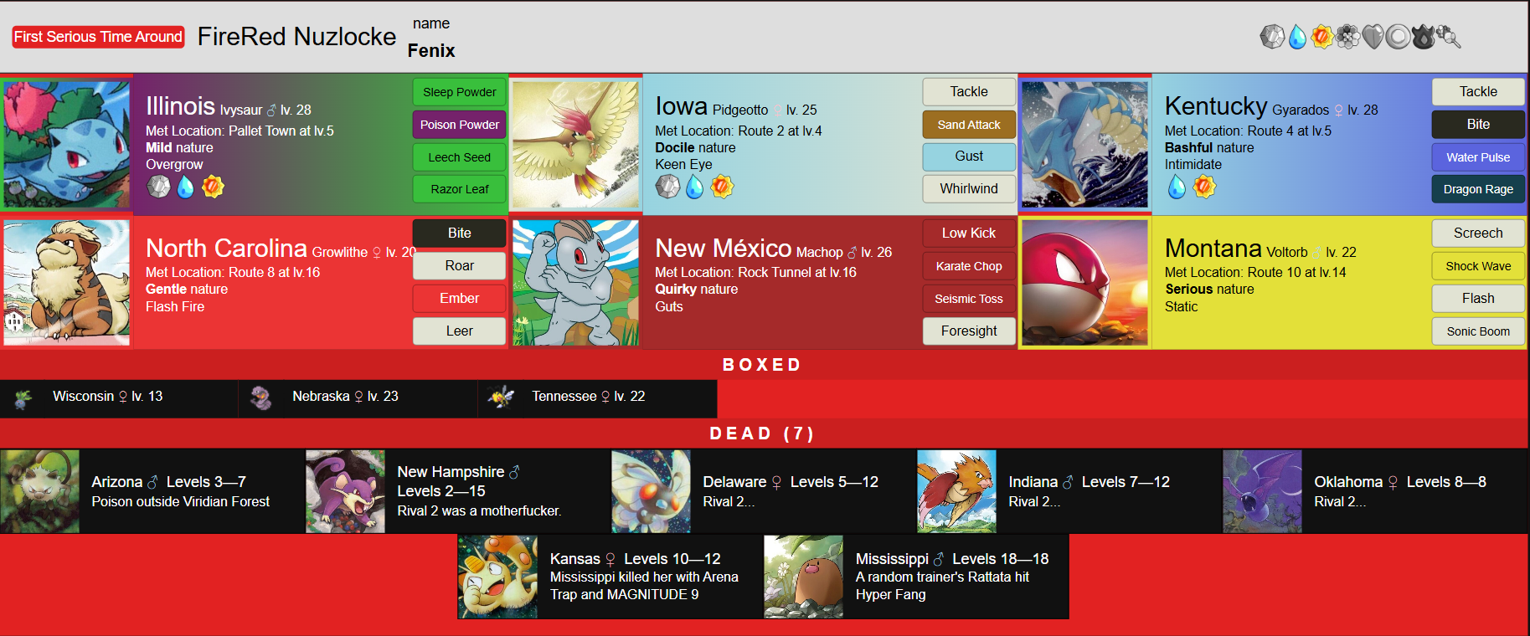Click the Tennessee boxed Pokémon sprite
Image resolution: width=1530 pixels, height=636 pixels.
click(502, 397)
